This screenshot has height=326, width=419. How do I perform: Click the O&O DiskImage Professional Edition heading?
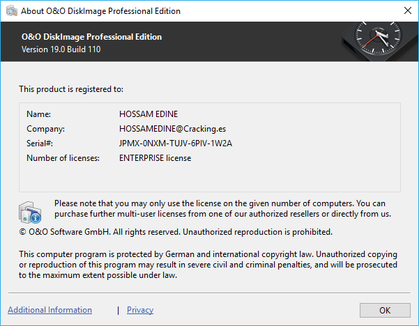[x=91, y=37]
